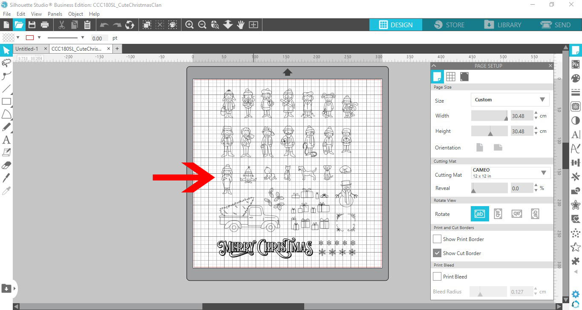This screenshot has height=310, width=582.
Task: Open the line style dropdown arrow
Action: coord(83,37)
